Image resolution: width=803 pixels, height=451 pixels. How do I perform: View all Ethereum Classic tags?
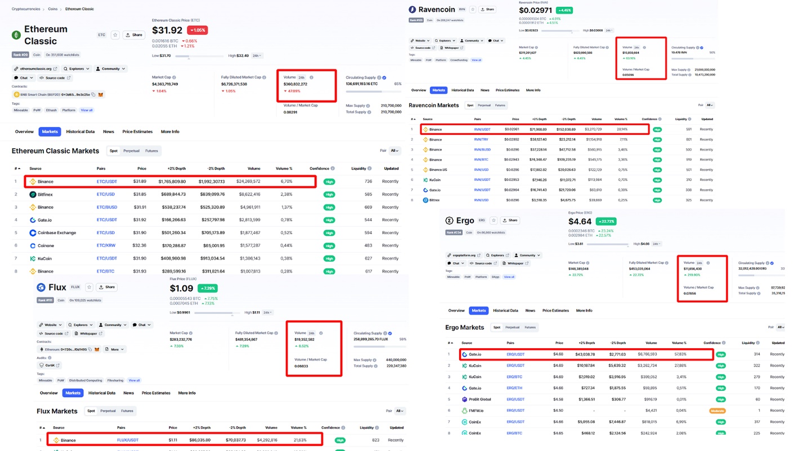pos(87,110)
